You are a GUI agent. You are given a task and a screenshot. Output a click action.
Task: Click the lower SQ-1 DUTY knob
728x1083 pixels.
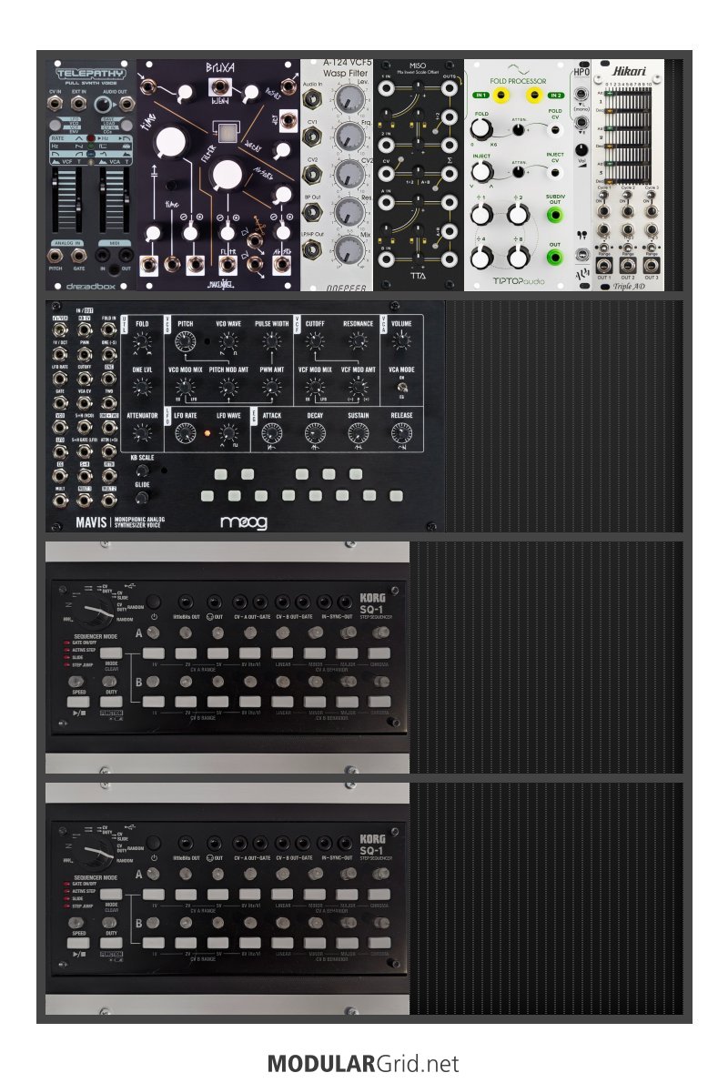[111, 923]
